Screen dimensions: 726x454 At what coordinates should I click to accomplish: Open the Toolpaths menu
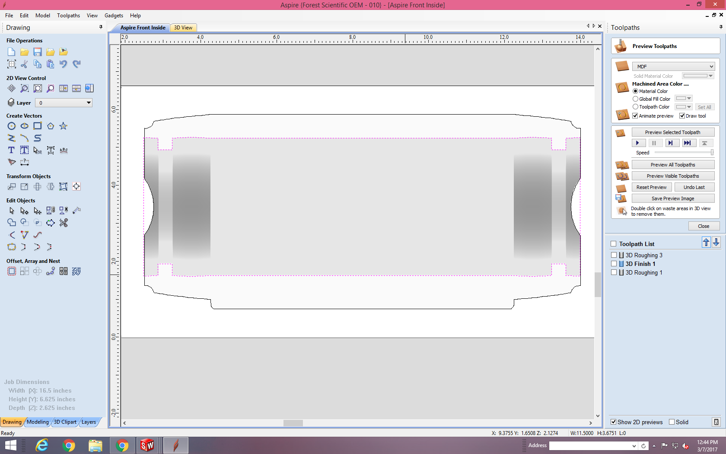[x=68, y=15]
